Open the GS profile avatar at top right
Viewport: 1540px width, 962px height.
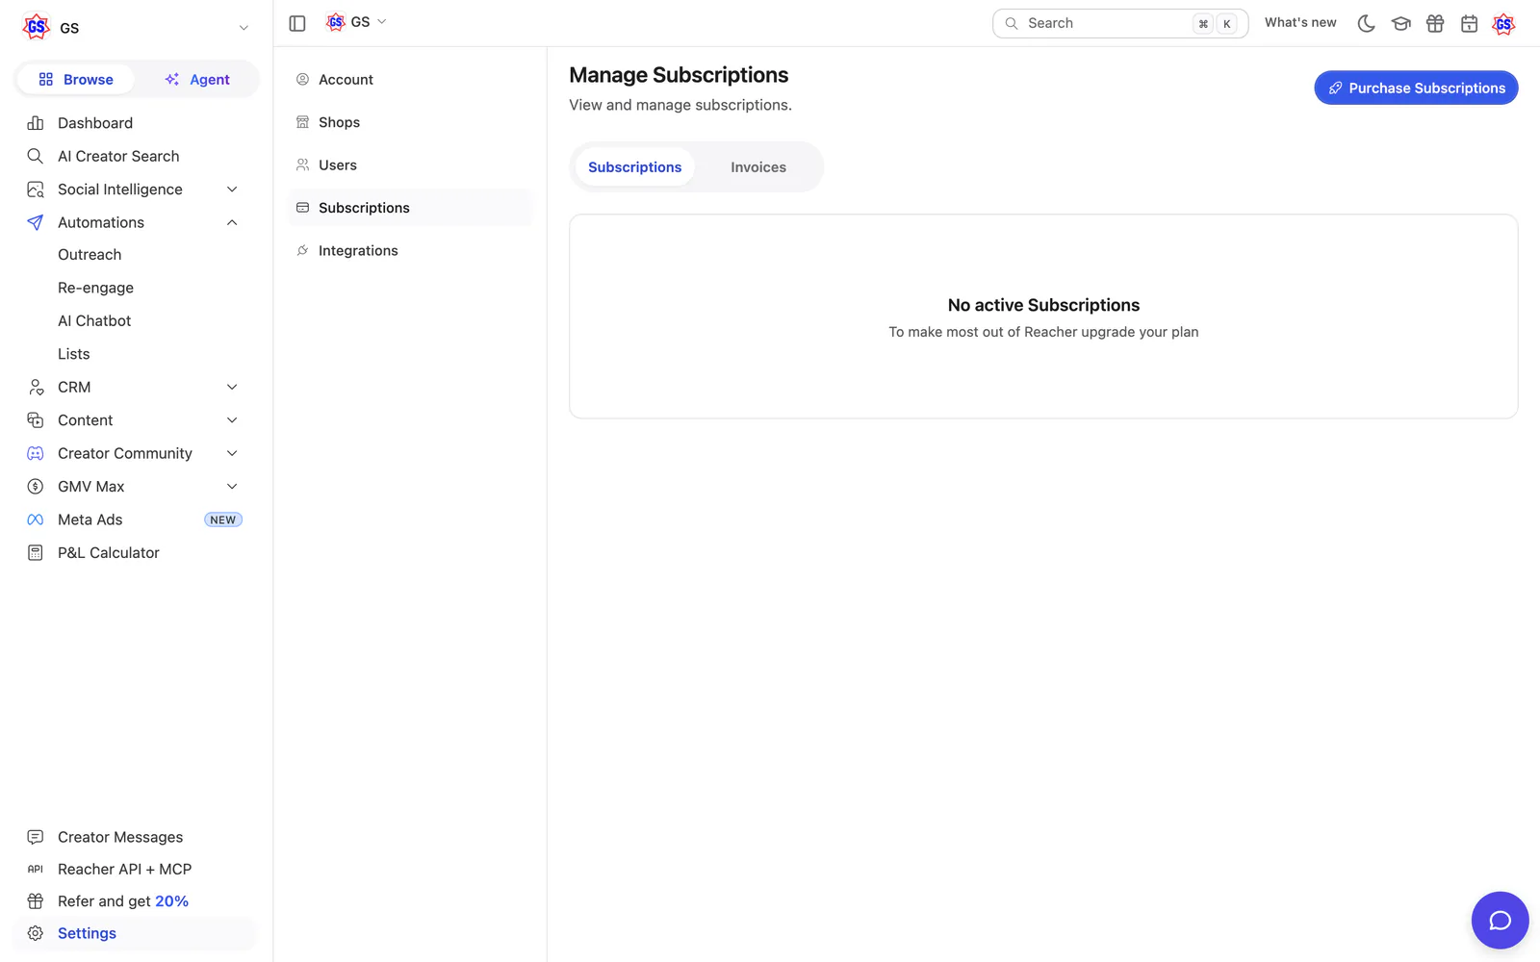[x=1503, y=24]
